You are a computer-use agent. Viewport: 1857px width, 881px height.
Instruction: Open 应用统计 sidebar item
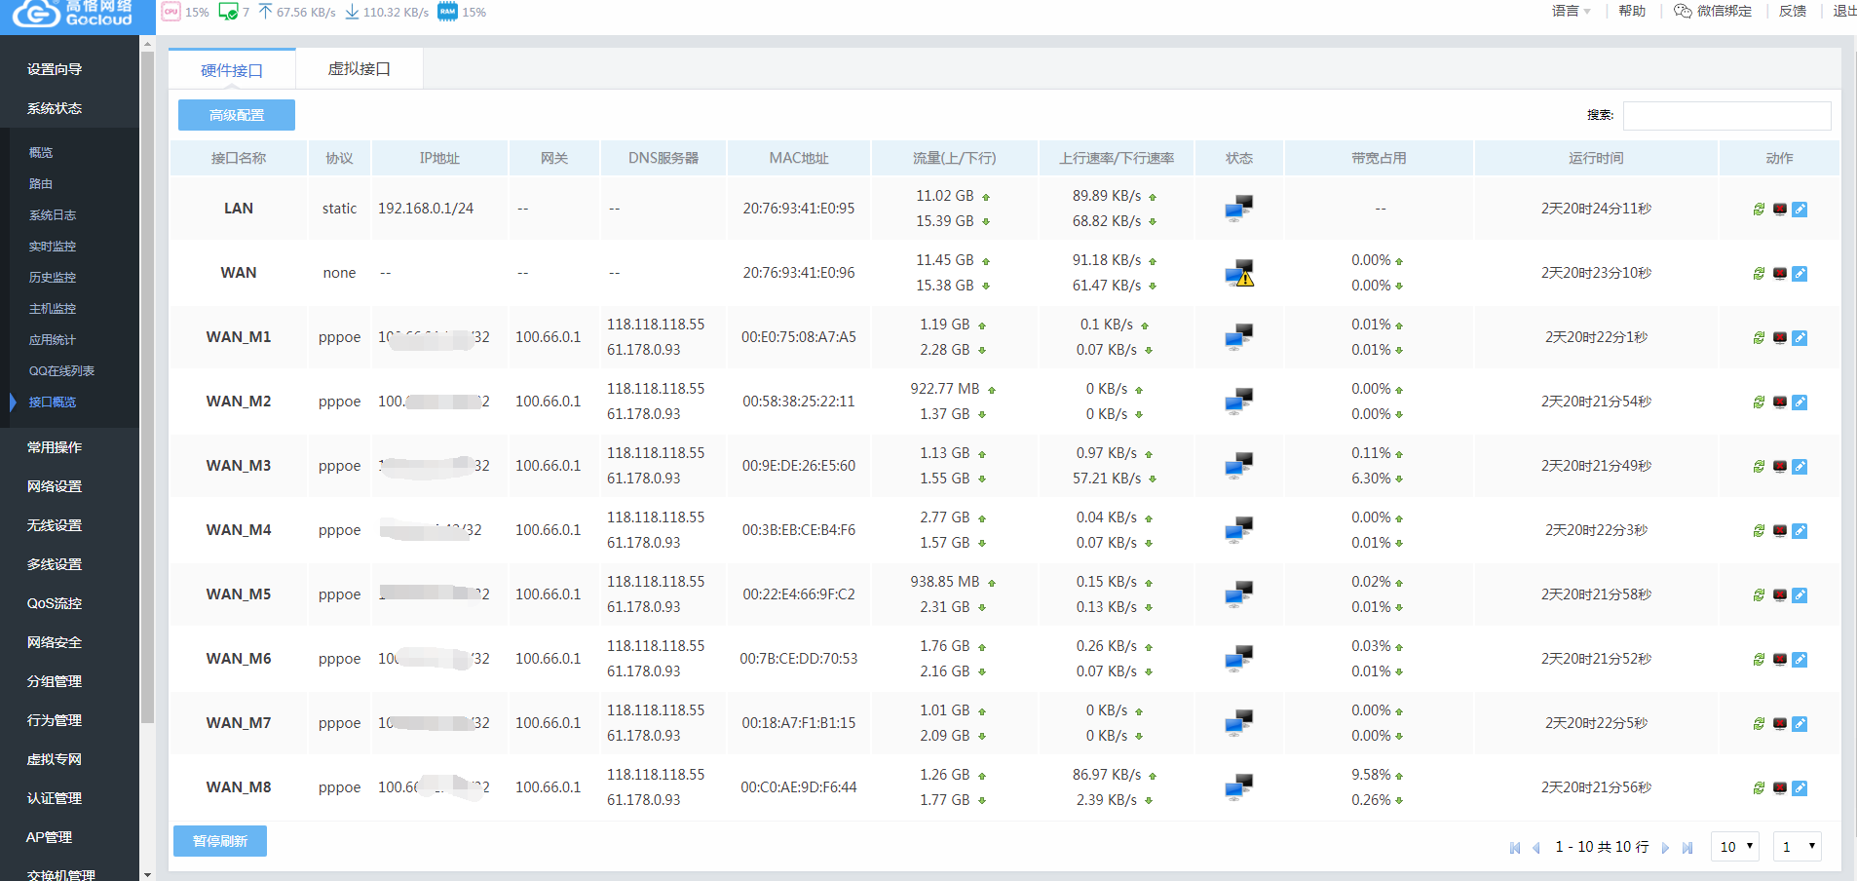(x=53, y=340)
